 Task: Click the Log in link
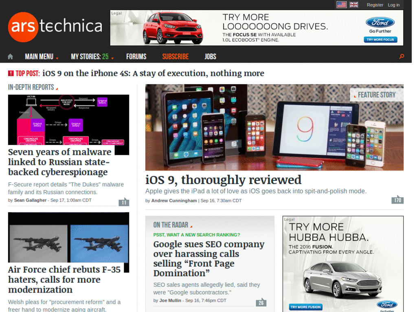pos(394,5)
